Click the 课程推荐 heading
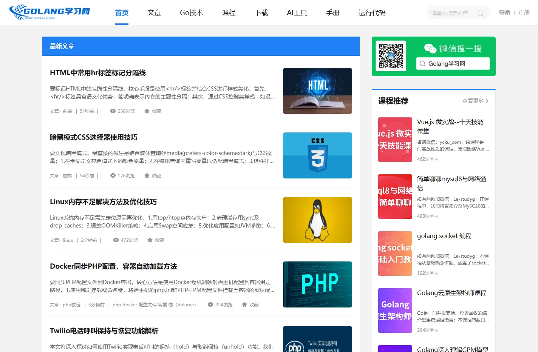The width and height of the screenshot is (538, 352). coord(393,101)
